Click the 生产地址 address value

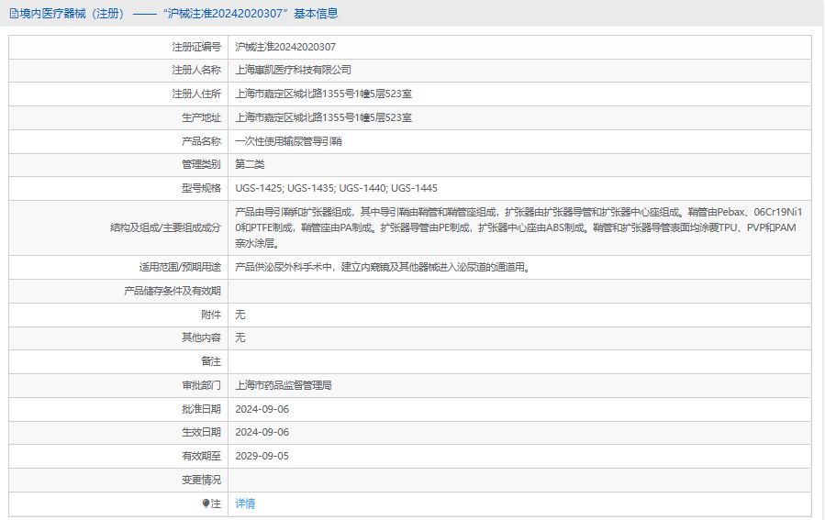tap(324, 117)
